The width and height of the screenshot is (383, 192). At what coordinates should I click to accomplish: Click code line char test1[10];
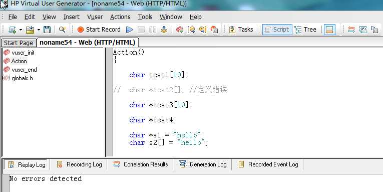(x=159, y=75)
